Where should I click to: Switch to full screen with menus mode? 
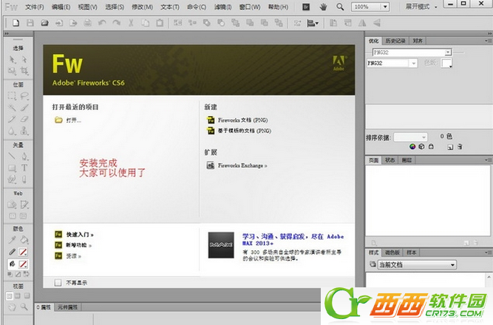[18, 295]
